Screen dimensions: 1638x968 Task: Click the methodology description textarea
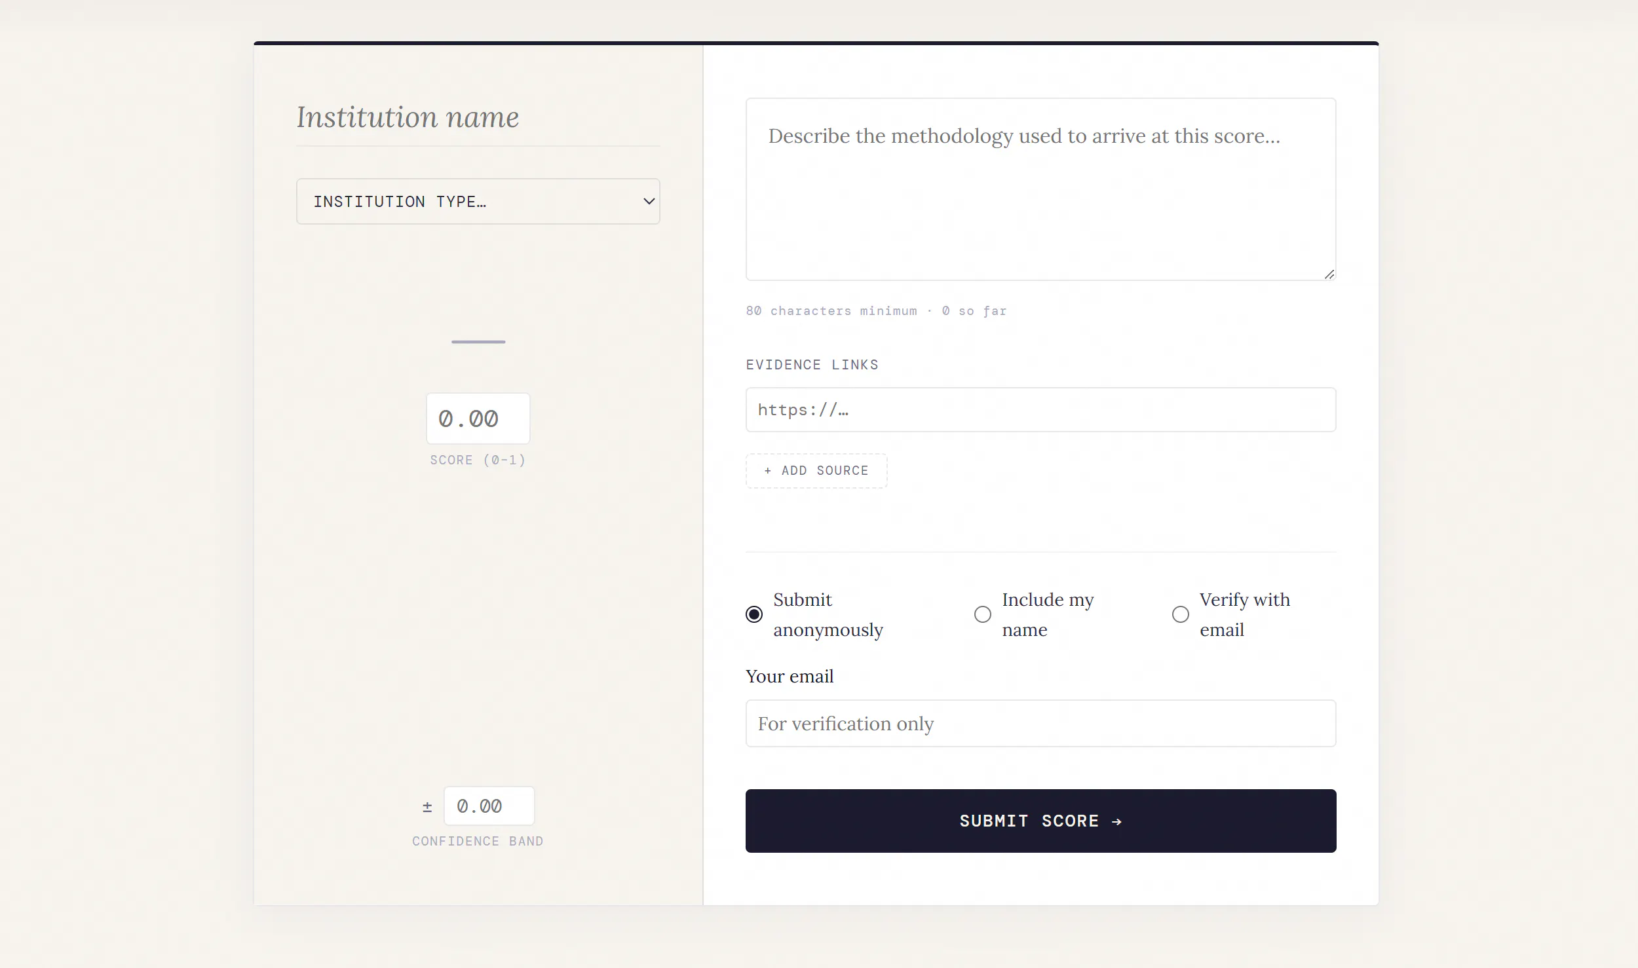(1040, 189)
